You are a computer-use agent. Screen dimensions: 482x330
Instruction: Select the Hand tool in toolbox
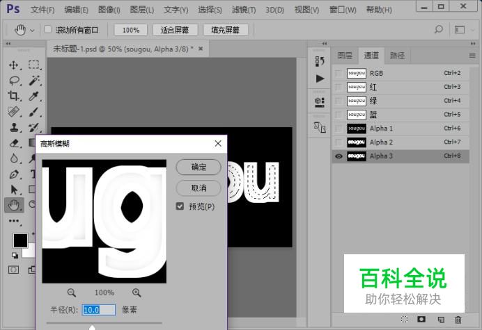coord(14,205)
